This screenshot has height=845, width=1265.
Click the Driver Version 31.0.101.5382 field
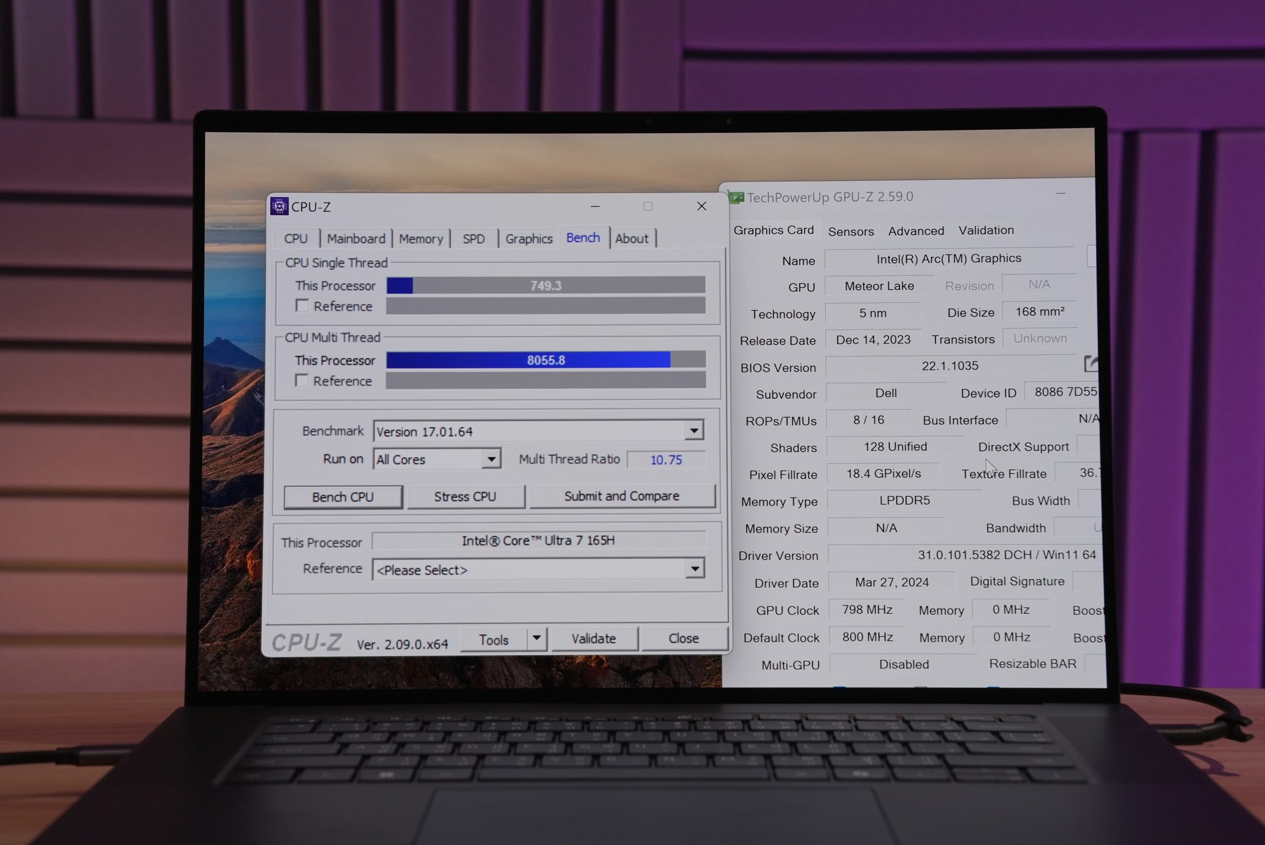[x=965, y=554]
